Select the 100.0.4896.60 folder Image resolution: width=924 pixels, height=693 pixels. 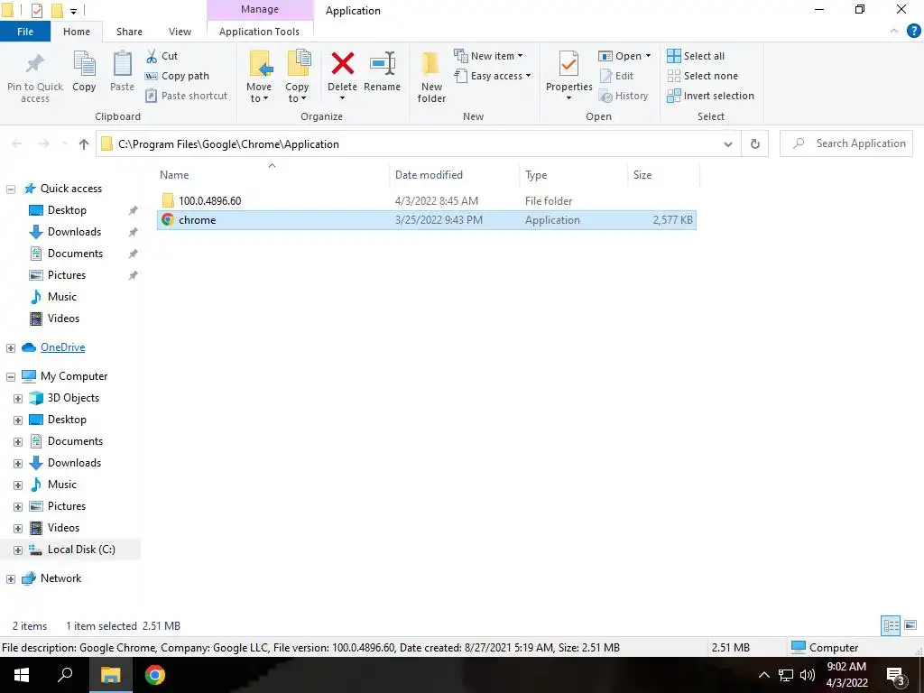coord(209,201)
